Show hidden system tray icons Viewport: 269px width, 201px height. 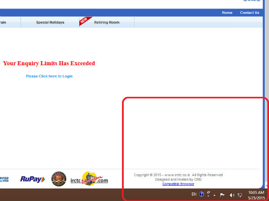click(x=214, y=195)
